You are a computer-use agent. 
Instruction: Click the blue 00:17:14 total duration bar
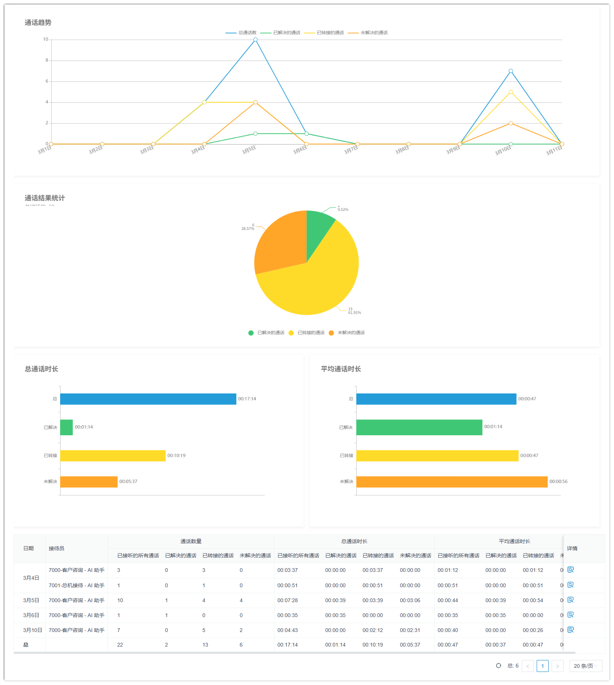148,399
